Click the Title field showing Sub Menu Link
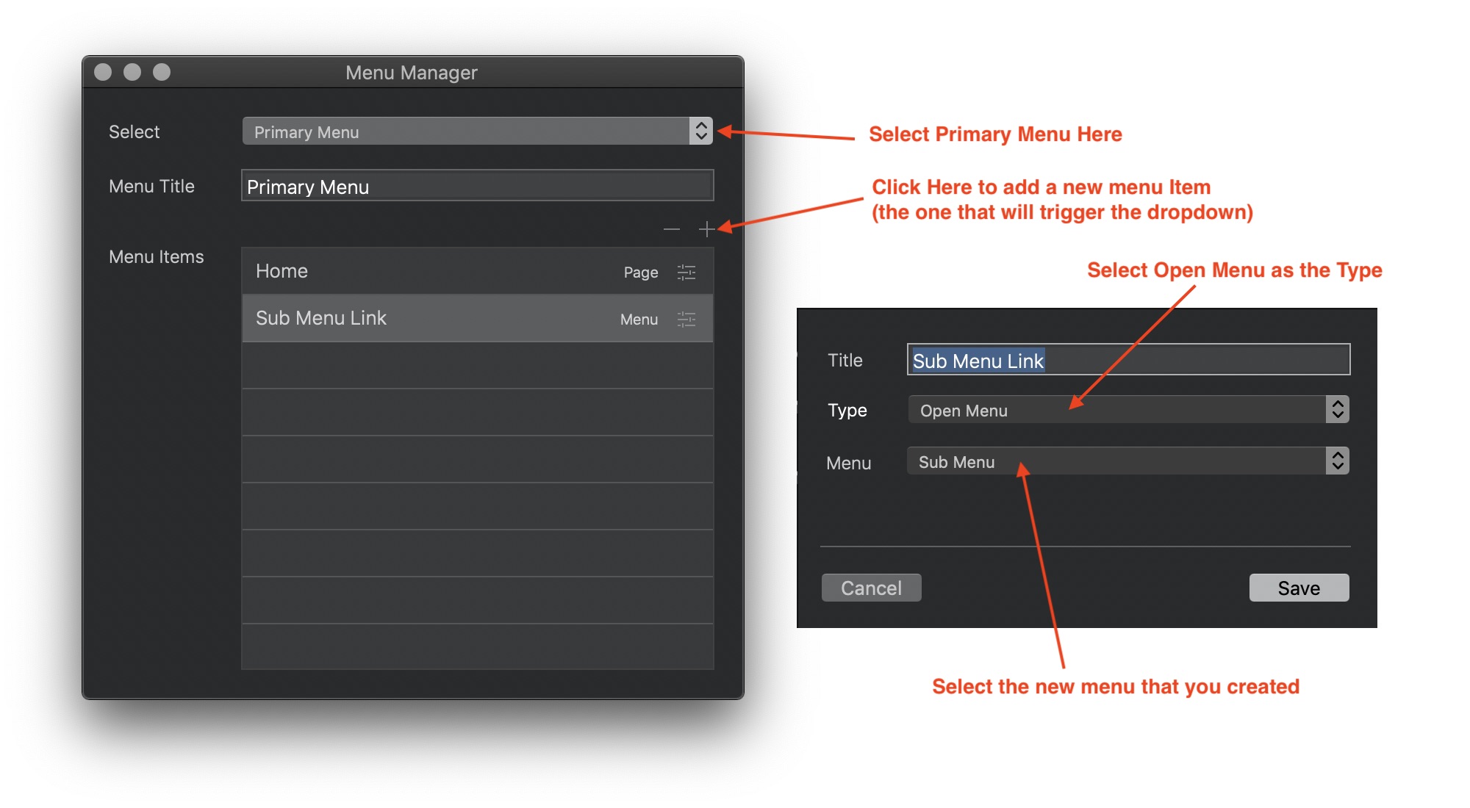Image resolution: width=1470 pixels, height=808 pixels. pyautogui.click(x=1128, y=360)
